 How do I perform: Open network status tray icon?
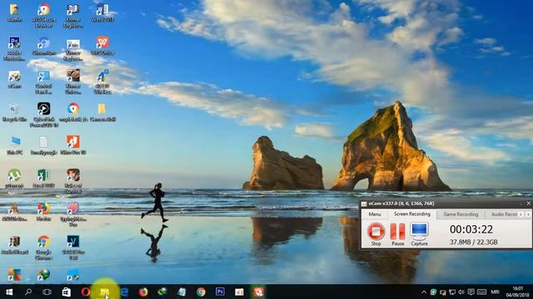pos(452,292)
